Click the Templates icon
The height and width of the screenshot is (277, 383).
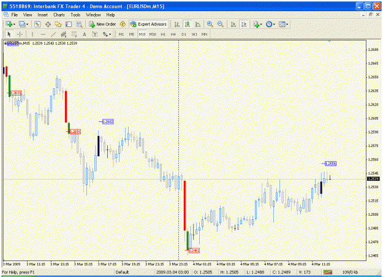[282, 24]
